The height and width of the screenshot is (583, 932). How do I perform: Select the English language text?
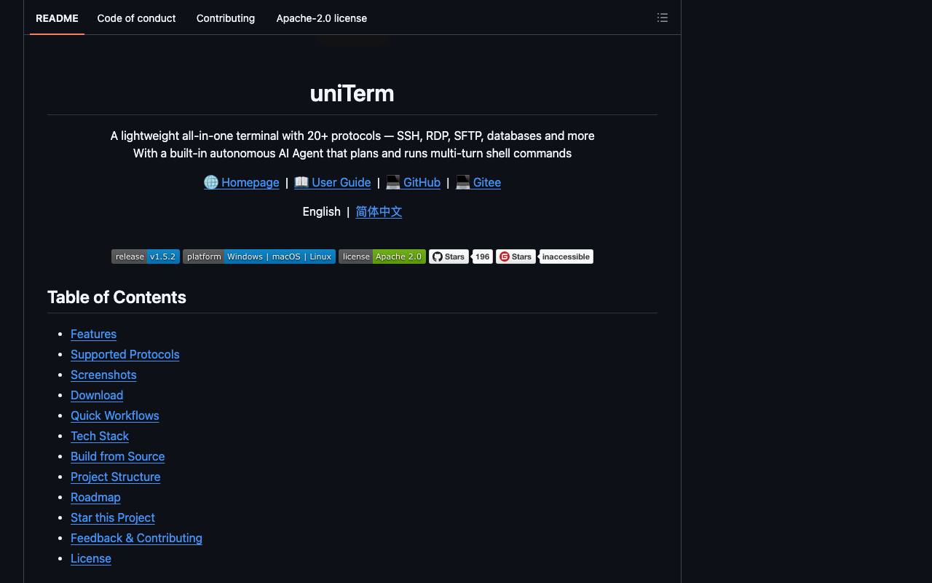point(321,211)
